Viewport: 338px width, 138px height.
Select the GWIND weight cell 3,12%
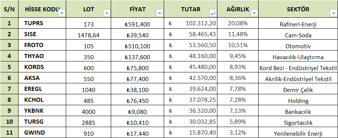238,133
